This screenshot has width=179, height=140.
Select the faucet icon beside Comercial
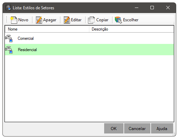point(9,38)
